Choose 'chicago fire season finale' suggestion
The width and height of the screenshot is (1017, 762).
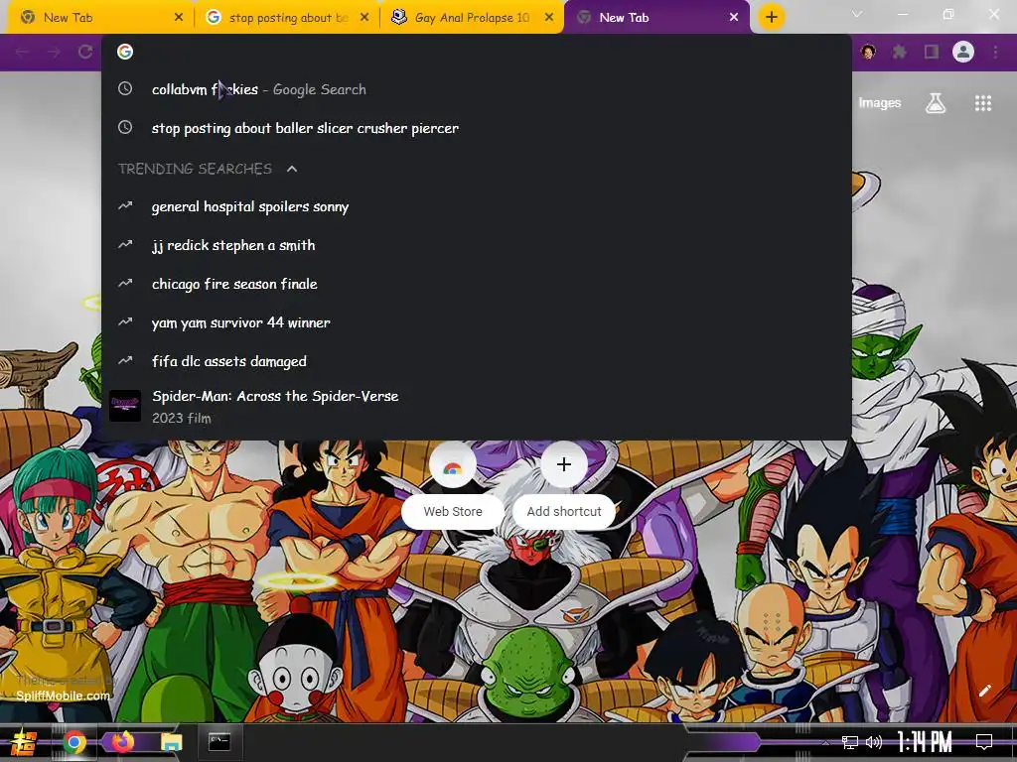coord(476,284)
